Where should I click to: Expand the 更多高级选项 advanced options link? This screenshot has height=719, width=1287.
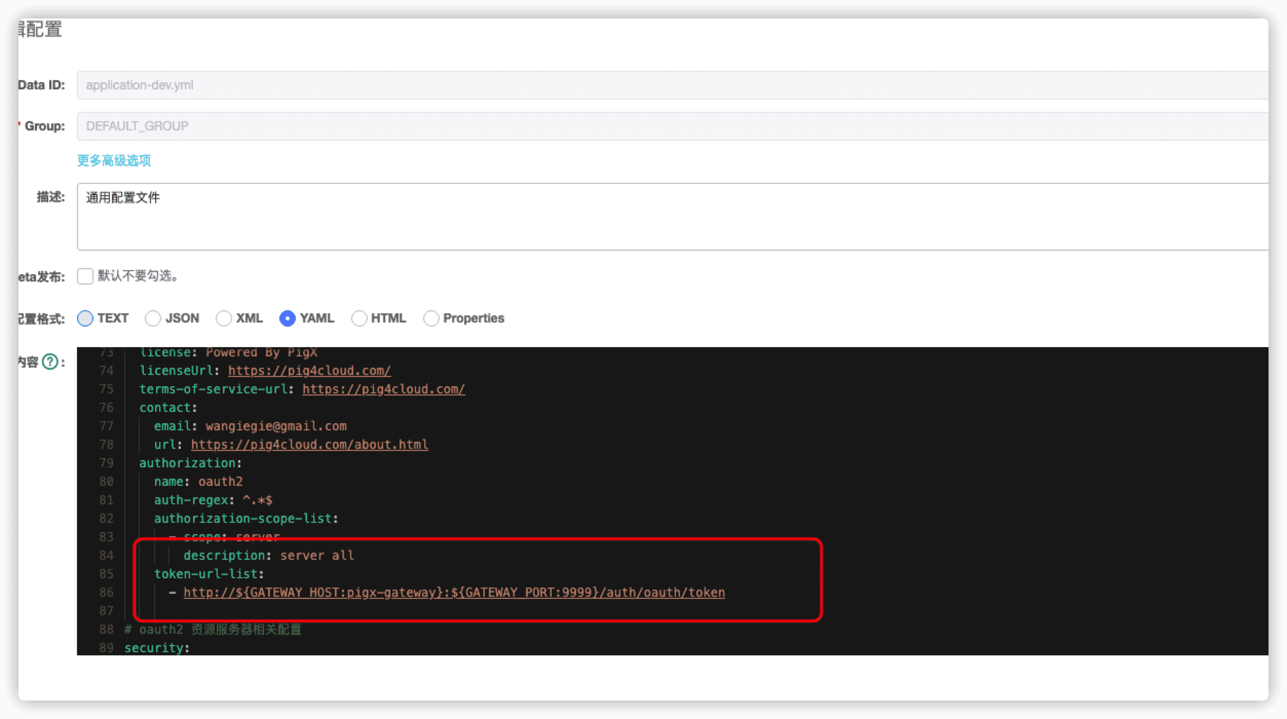(x=114, y=161)
